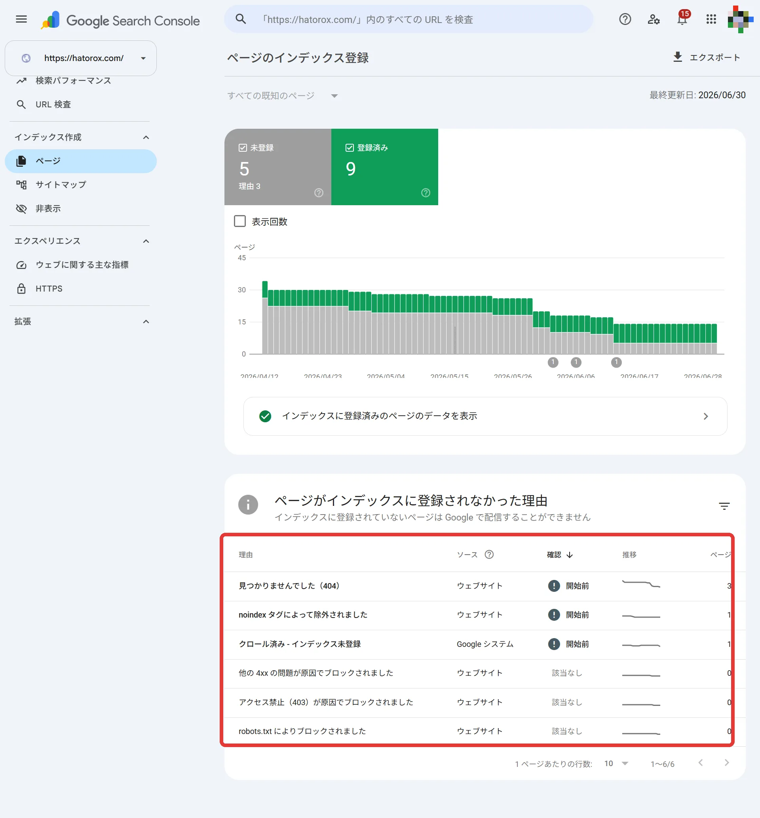This screenshot has height=818, width=760.
Task: Open users and permissions settings icon
Action: tap(654, 19)
